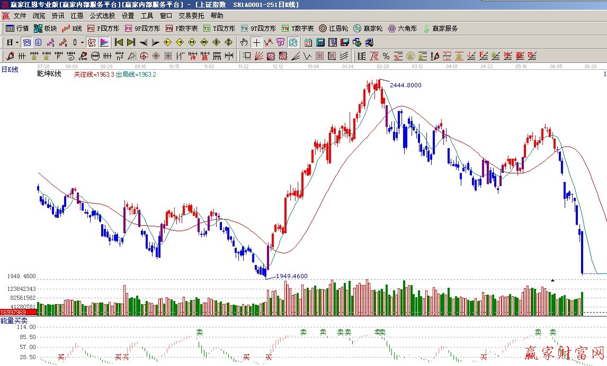Screen dimensions: 607x366
Task: Toggle the crosshair cursor button
Action: pos(256,42)
